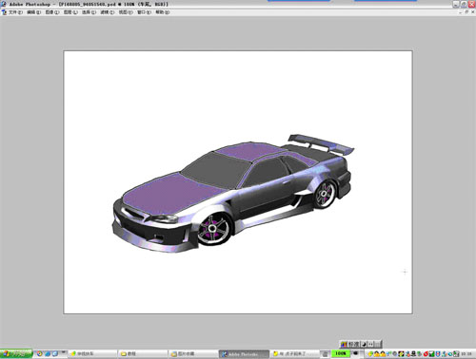Click the Photoshop document icon in menu bar
This screenshot has height=359, width=476.
click(x=4, y=12)
